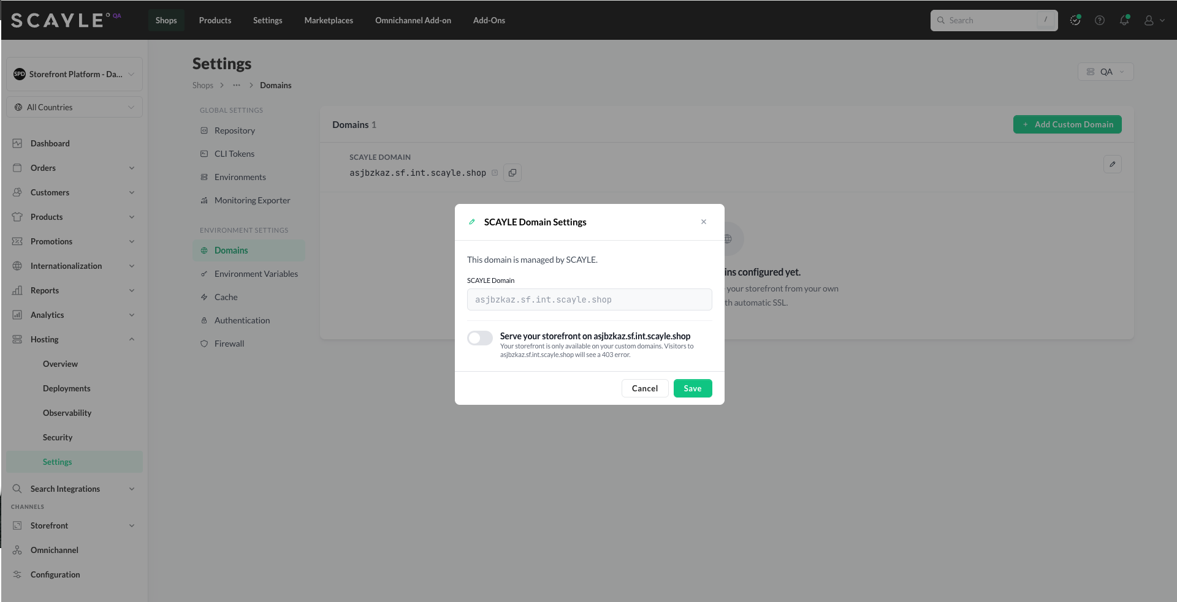Viewport: 1177px width, 602px height.
Task: Expand the Storefront channel chevron
Action: pyautogui.click(x=132, y=525)
